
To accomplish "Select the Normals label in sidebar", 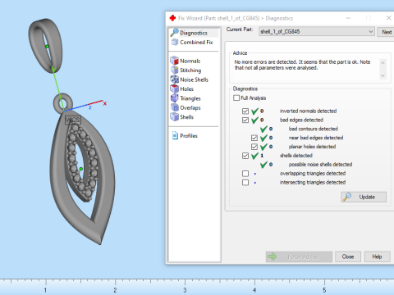I will 190,61.
